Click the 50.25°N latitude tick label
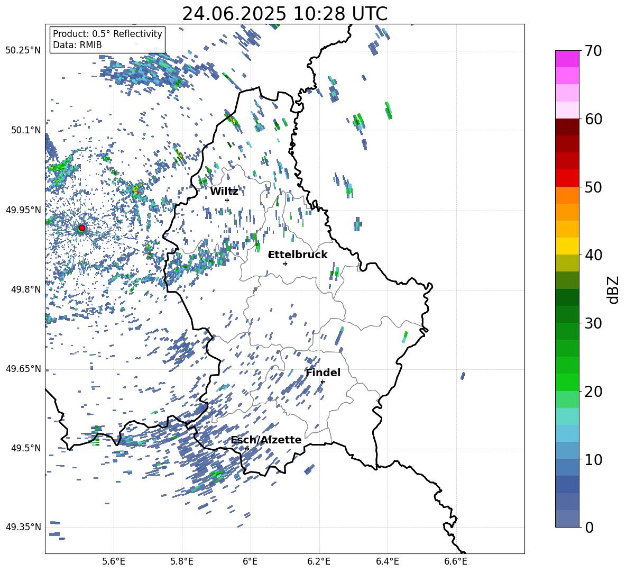The width and height of the screenshot is (626, 572). coord(23,51)
